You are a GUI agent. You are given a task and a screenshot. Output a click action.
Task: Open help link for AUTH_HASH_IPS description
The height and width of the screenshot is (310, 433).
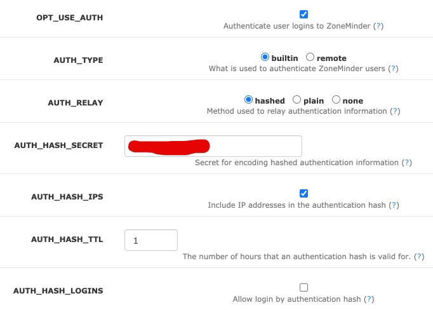pyautogui.click(x=394, y=205)
